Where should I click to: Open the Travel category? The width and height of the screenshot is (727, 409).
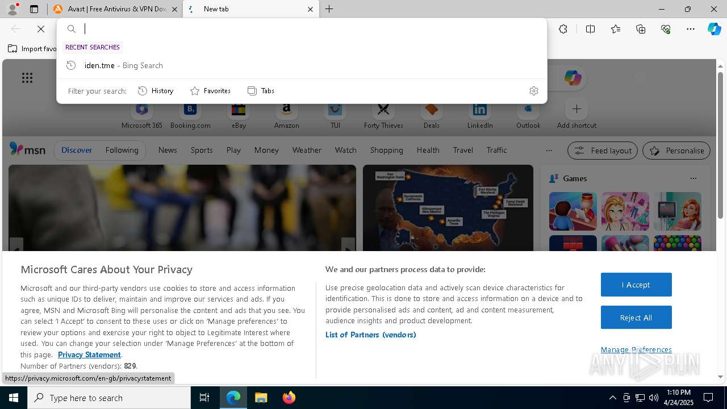[x=463, y=151]
